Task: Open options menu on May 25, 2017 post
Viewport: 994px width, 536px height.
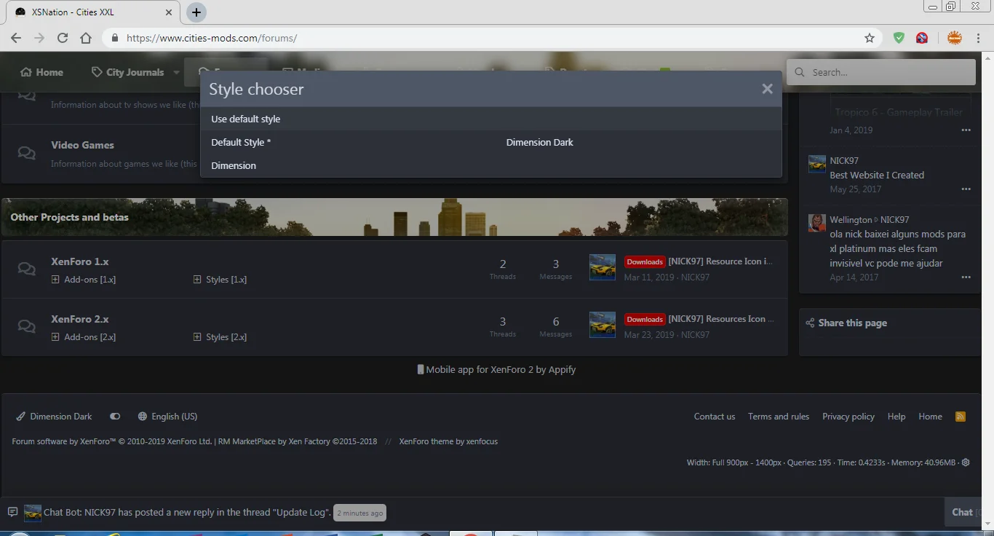Action: coord(966,189)
